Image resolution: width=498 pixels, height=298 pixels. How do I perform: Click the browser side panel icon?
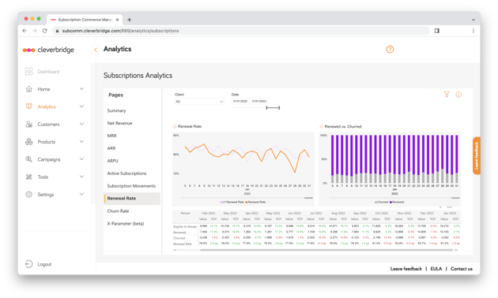coord(437,31)
